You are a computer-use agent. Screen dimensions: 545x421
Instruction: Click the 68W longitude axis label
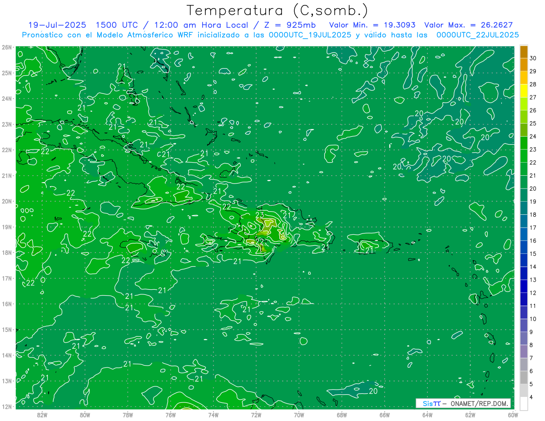point(342,414)
